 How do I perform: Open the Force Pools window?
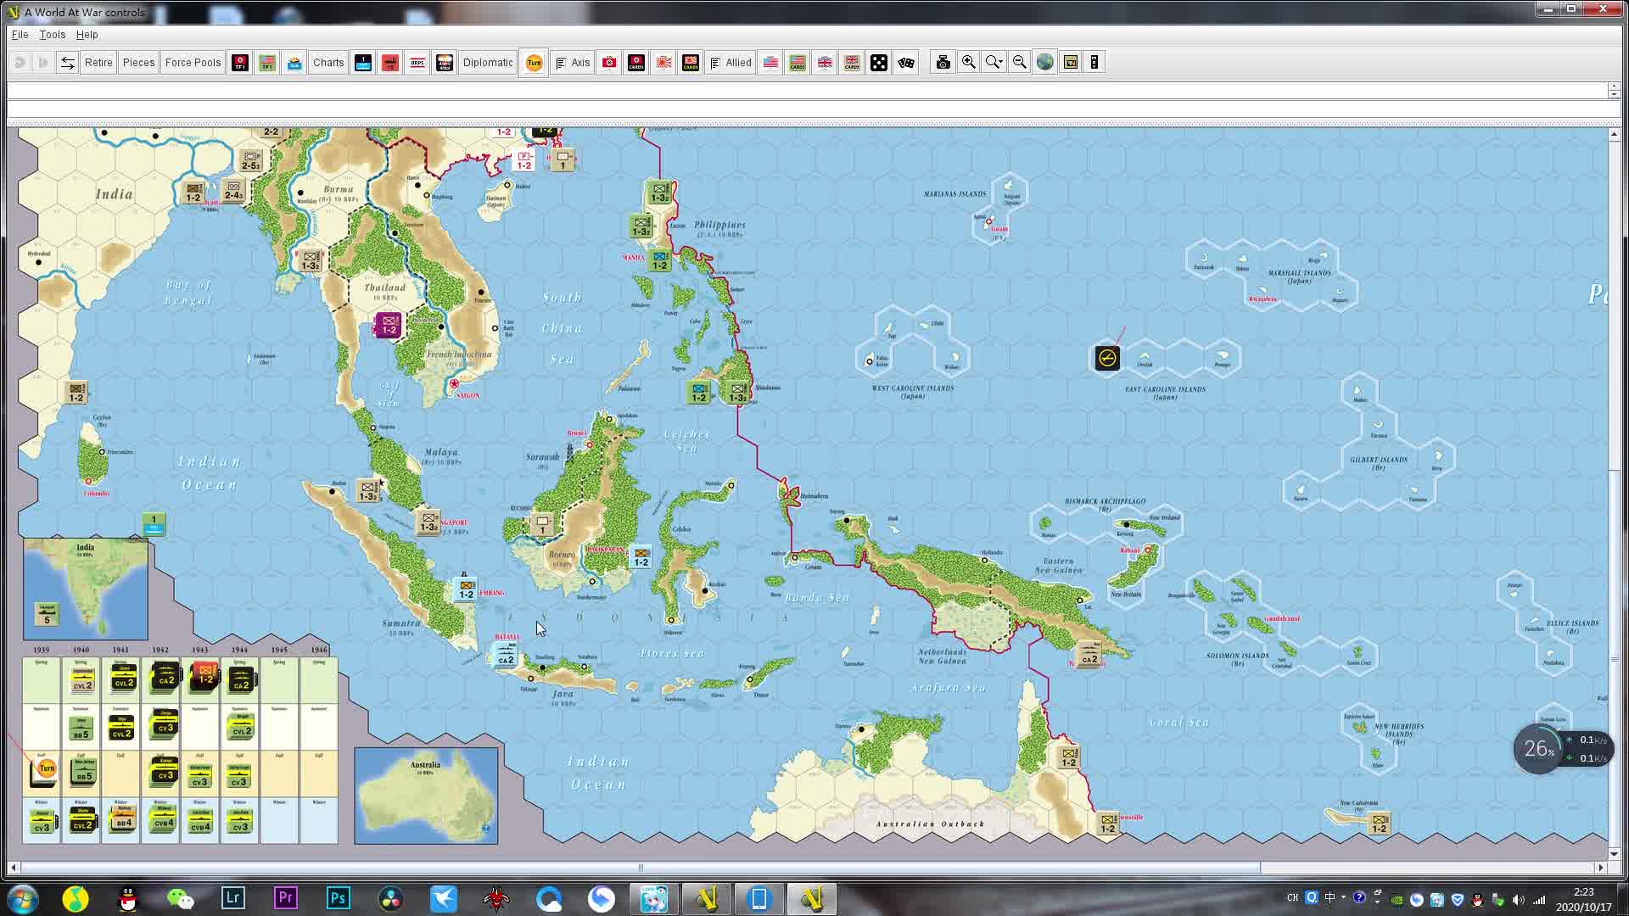193,62
